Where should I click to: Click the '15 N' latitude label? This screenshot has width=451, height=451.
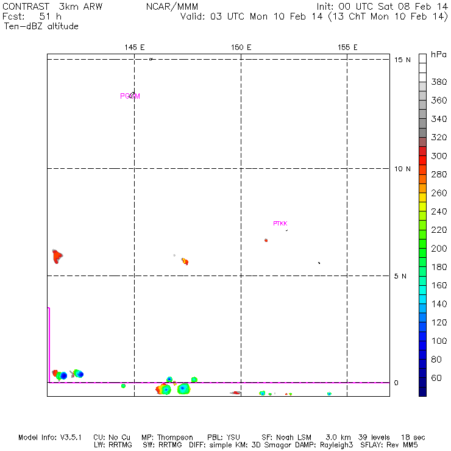point(402,60)
